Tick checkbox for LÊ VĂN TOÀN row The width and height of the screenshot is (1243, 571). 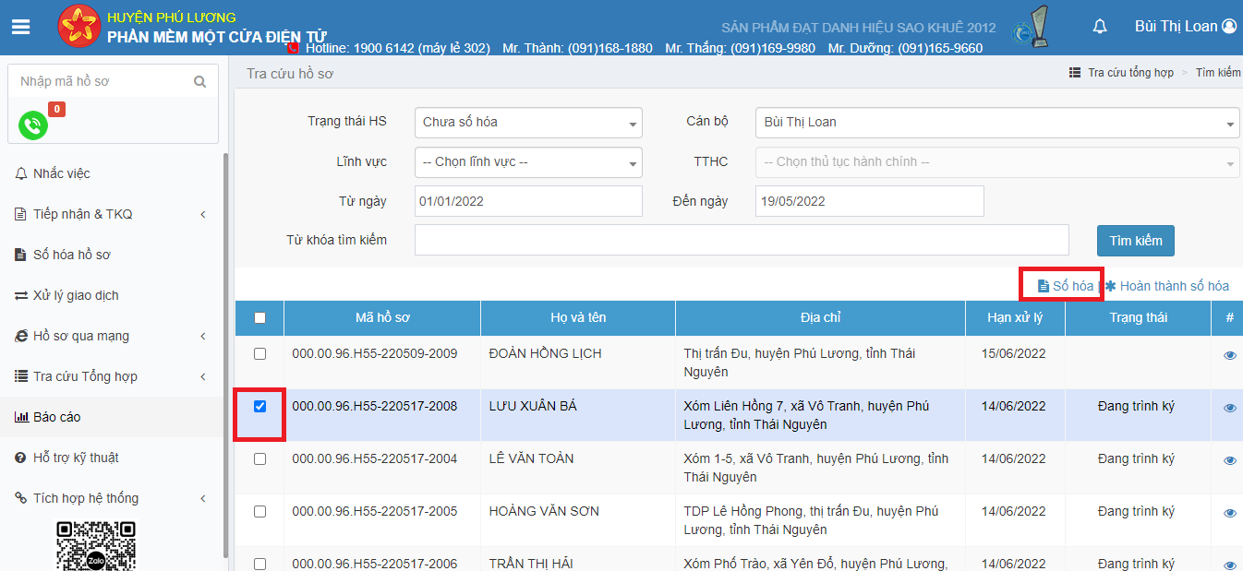(x=259, y=458)
